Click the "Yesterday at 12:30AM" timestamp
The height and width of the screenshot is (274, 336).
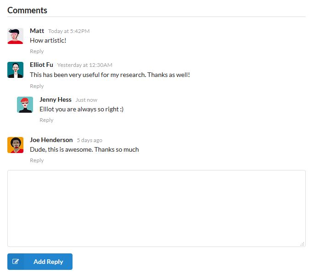pyautogui.click(x=84, y=65)
